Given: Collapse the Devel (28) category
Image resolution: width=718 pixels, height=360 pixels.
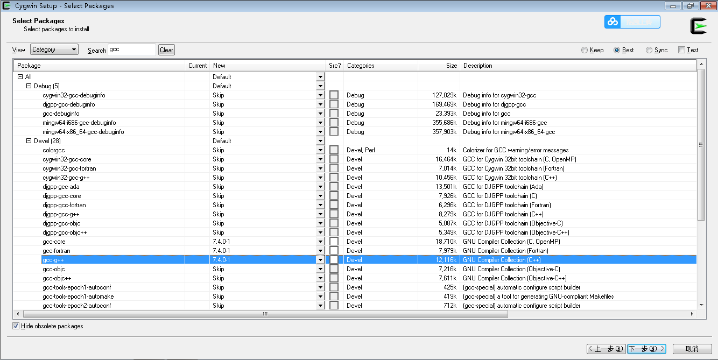Looking at the screenshot, I should (x=30, y=140).
